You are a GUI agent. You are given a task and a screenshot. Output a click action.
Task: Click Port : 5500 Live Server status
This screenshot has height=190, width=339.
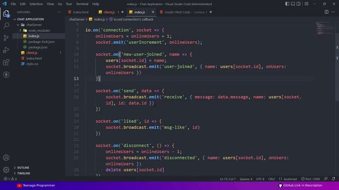point(310,179)
